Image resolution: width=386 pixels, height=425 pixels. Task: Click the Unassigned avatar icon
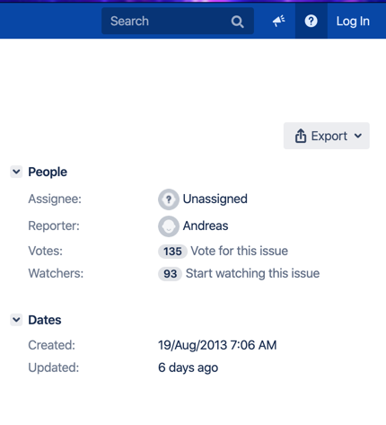(x=169, y=199)
